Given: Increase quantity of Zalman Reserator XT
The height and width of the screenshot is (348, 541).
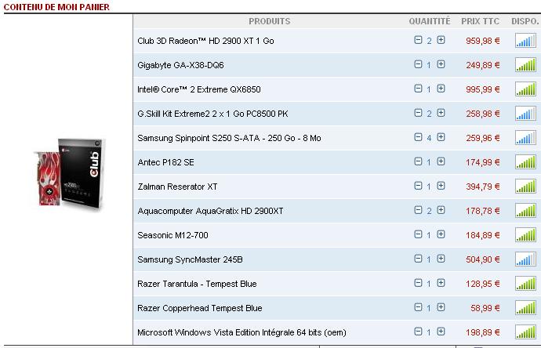Looking at the screenshot, I should pos(441,186).
